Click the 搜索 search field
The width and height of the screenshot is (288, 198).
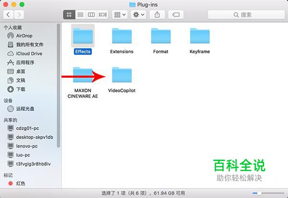tap(246, 15)
